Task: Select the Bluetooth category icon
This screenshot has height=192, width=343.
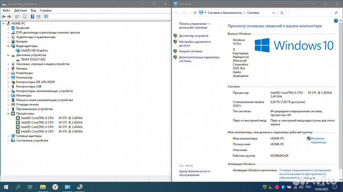Action: click(13, 28)
